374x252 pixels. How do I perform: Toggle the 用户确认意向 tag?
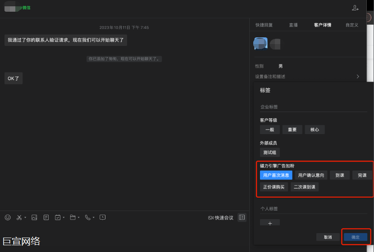click(311, 175)
